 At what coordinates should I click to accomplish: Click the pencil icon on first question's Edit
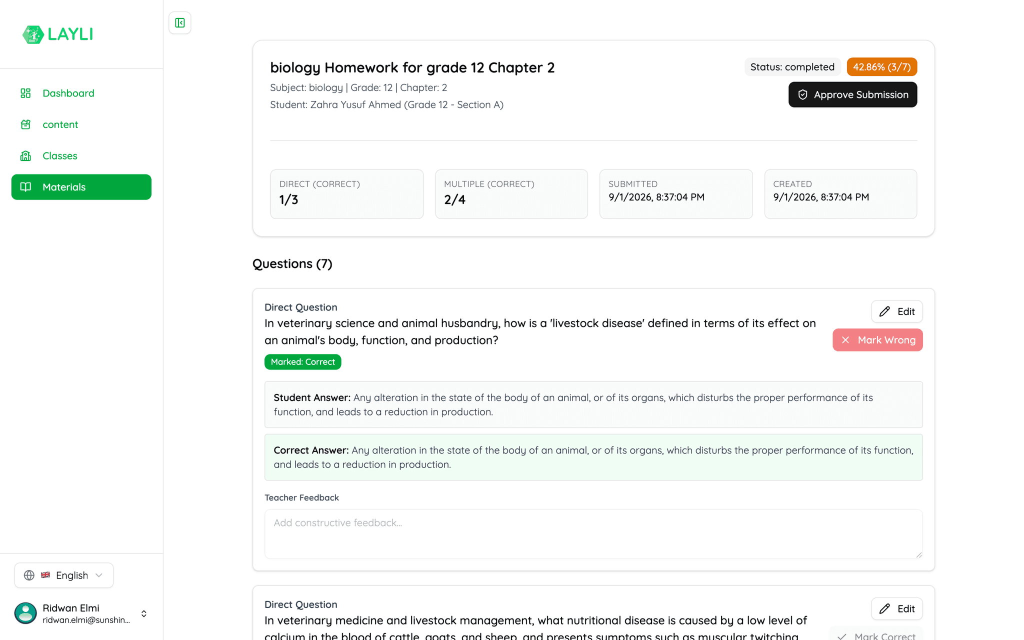(884, 312)
